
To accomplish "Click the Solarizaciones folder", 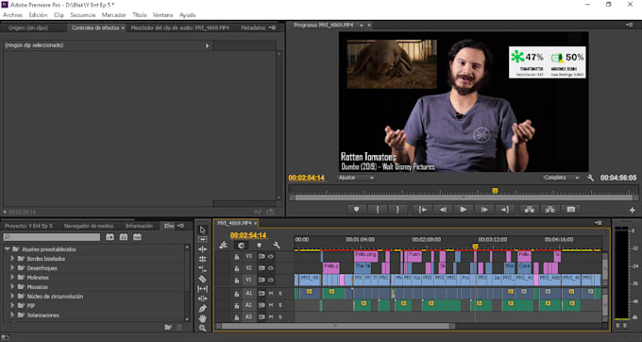I will (x=43, y=315).
